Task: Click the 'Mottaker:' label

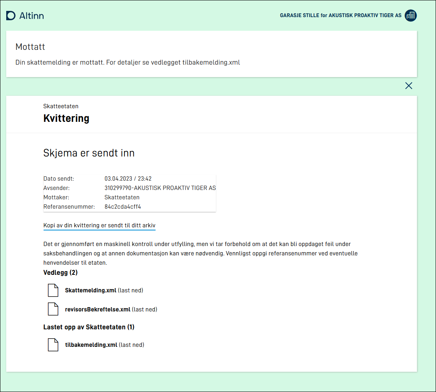Action: pos(56,197)
